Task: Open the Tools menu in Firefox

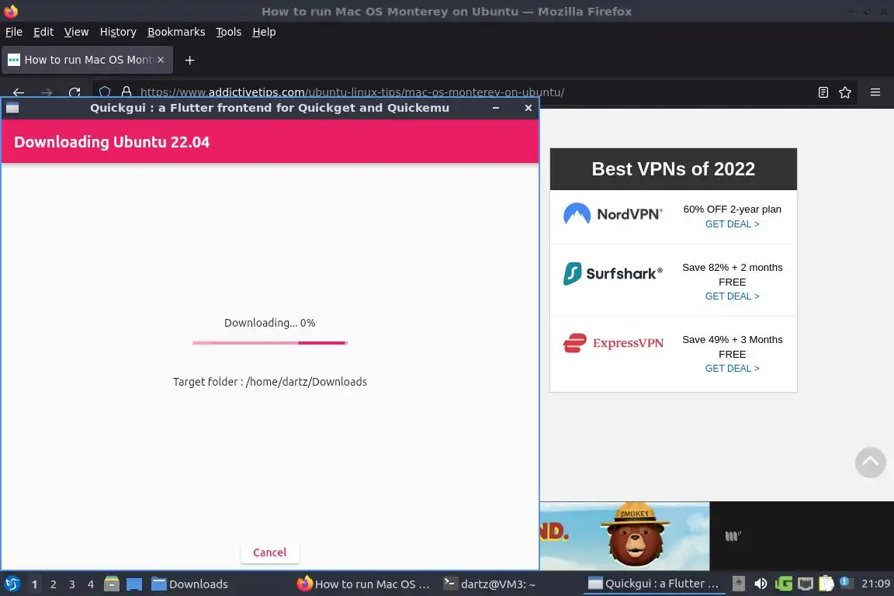Action: [x=229, y=32]
